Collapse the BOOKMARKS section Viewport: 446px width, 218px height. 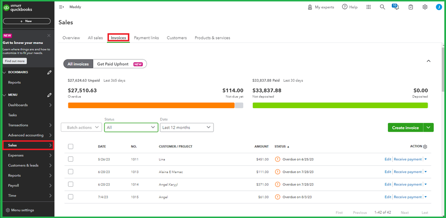pyautogui.click(x=4, y=72)
